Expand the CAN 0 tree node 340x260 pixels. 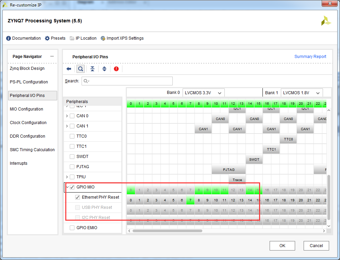(67, 116)
